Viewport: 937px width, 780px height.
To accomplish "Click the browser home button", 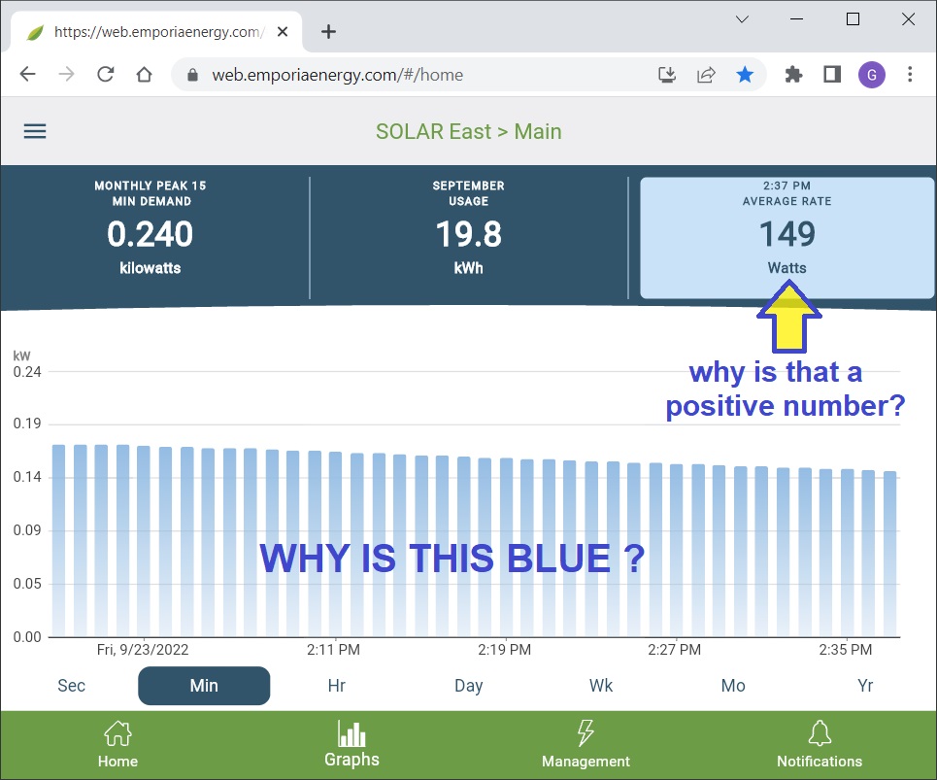I will point(144,75).
